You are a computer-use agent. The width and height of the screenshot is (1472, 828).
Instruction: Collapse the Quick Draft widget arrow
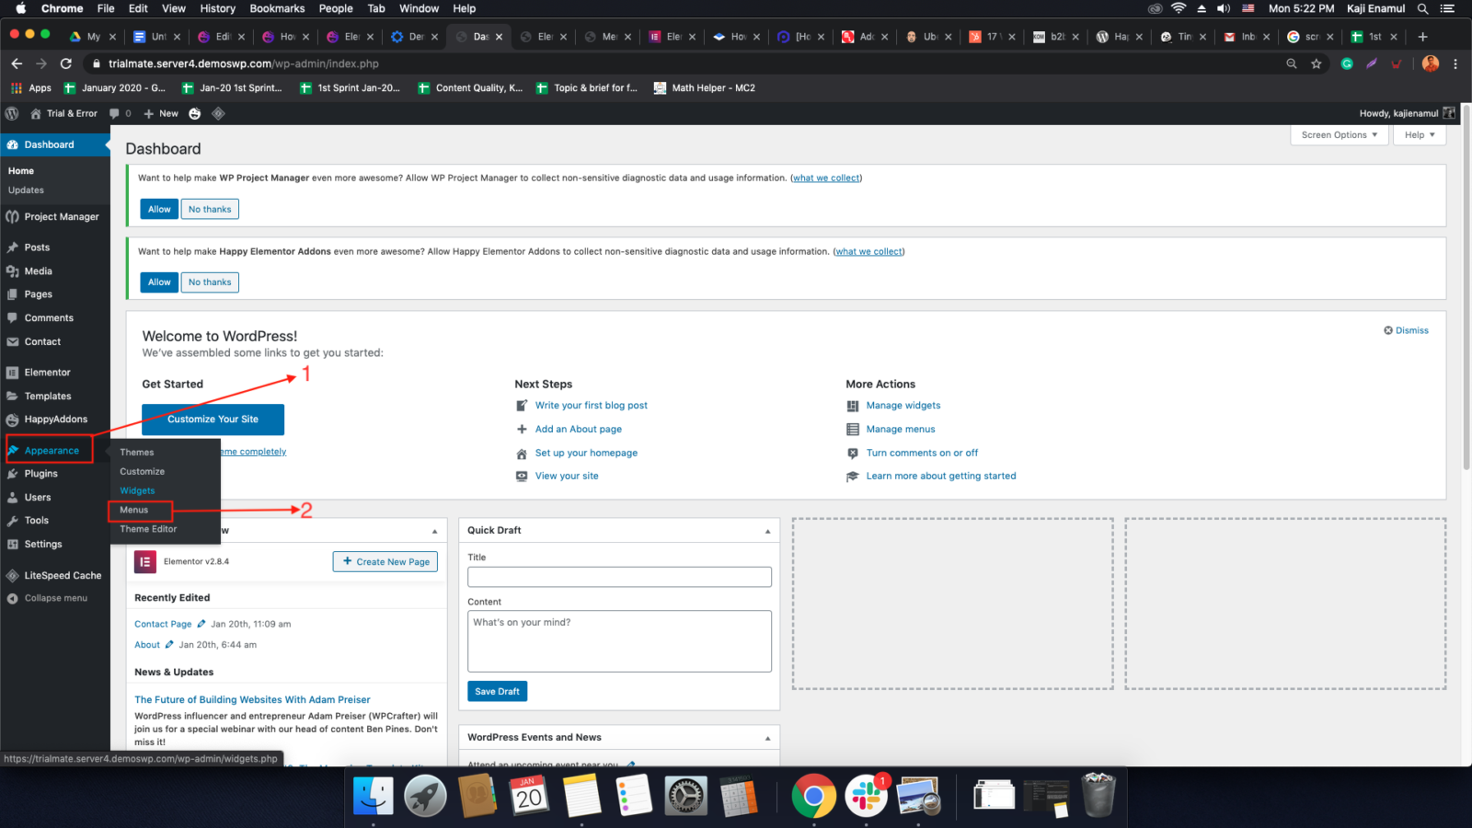767,531
